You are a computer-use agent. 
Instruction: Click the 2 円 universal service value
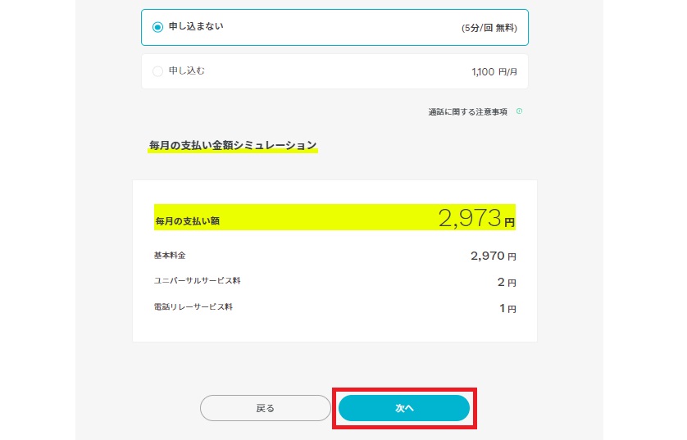coord(507,283)
